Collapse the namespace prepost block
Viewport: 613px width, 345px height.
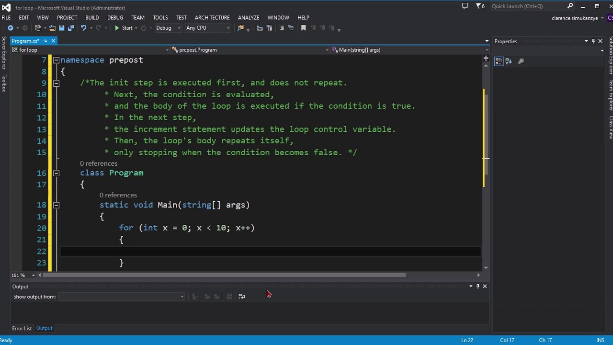pos(56,60)
